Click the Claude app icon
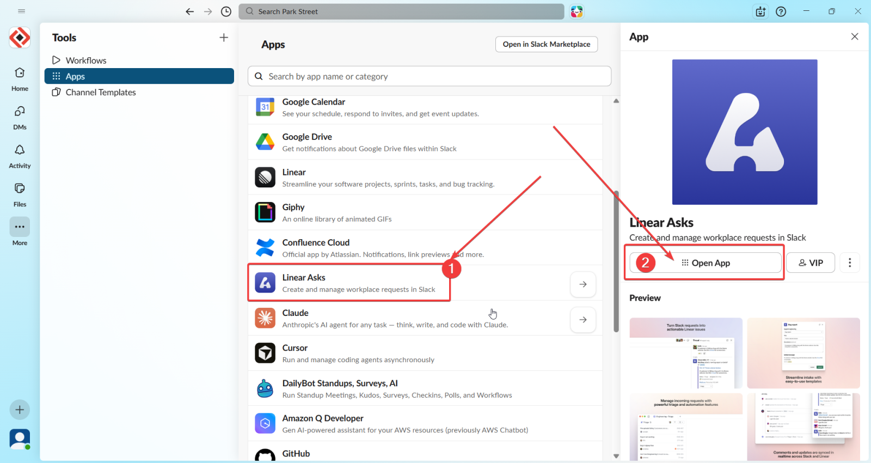 265,318
